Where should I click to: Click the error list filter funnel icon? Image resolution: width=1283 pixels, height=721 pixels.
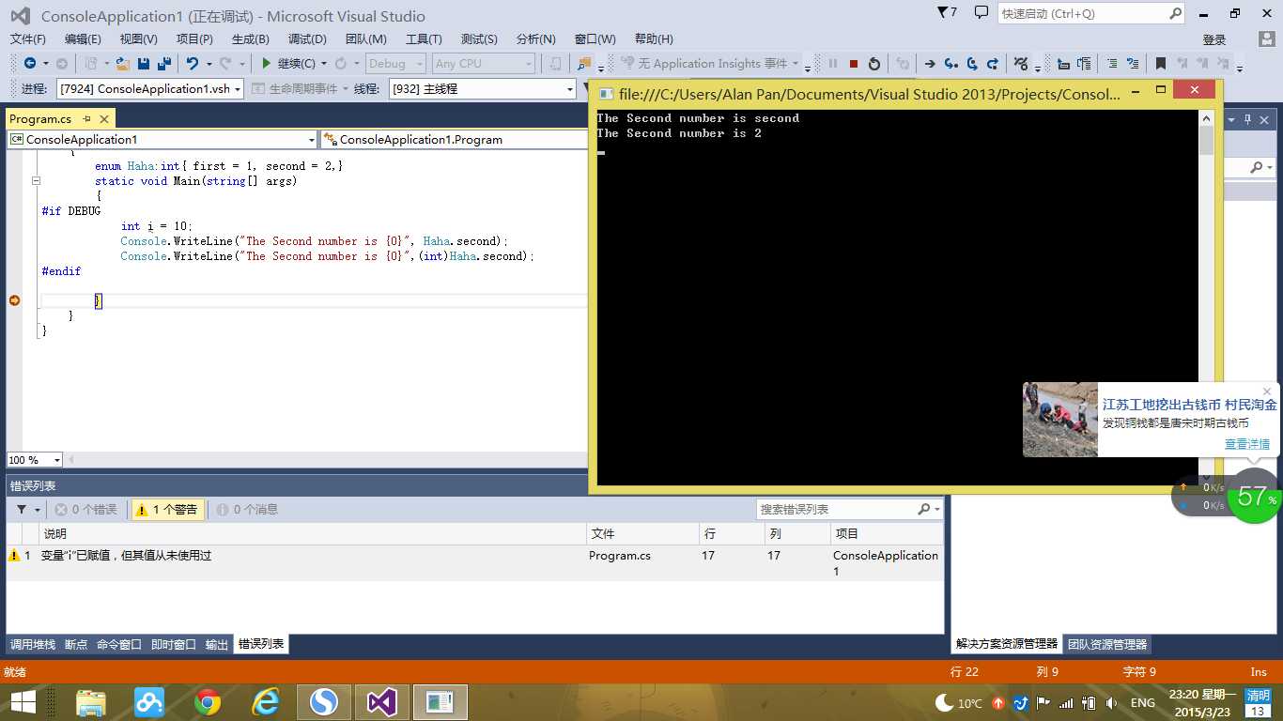(22, 510)
